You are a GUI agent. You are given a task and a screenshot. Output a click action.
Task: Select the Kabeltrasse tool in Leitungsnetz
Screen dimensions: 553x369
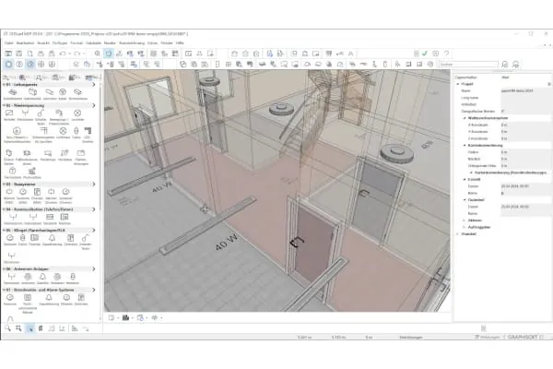coord(13,92)
